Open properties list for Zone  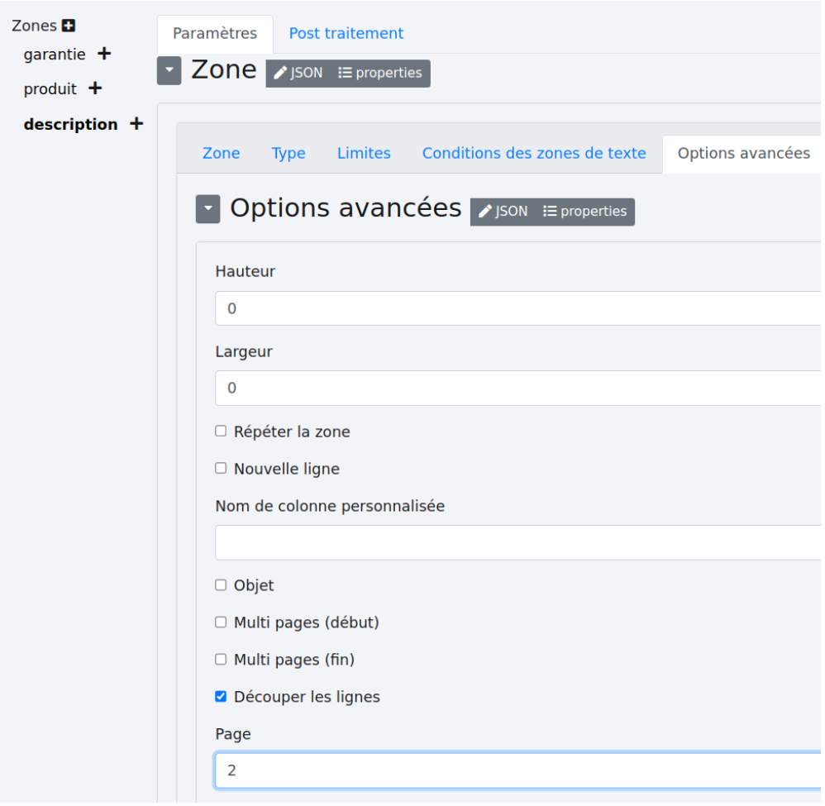(x=380, y=73)
